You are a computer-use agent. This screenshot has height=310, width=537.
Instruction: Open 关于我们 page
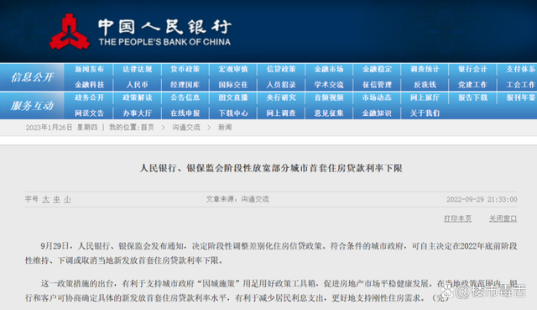coord(425,113)
